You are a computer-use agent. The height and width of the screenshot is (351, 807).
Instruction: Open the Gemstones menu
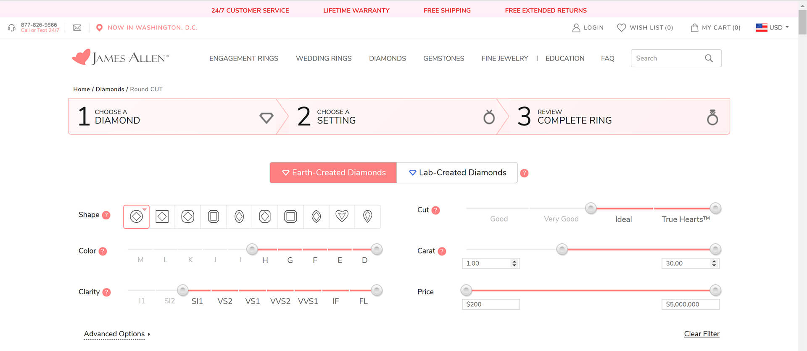pos(444,58)
